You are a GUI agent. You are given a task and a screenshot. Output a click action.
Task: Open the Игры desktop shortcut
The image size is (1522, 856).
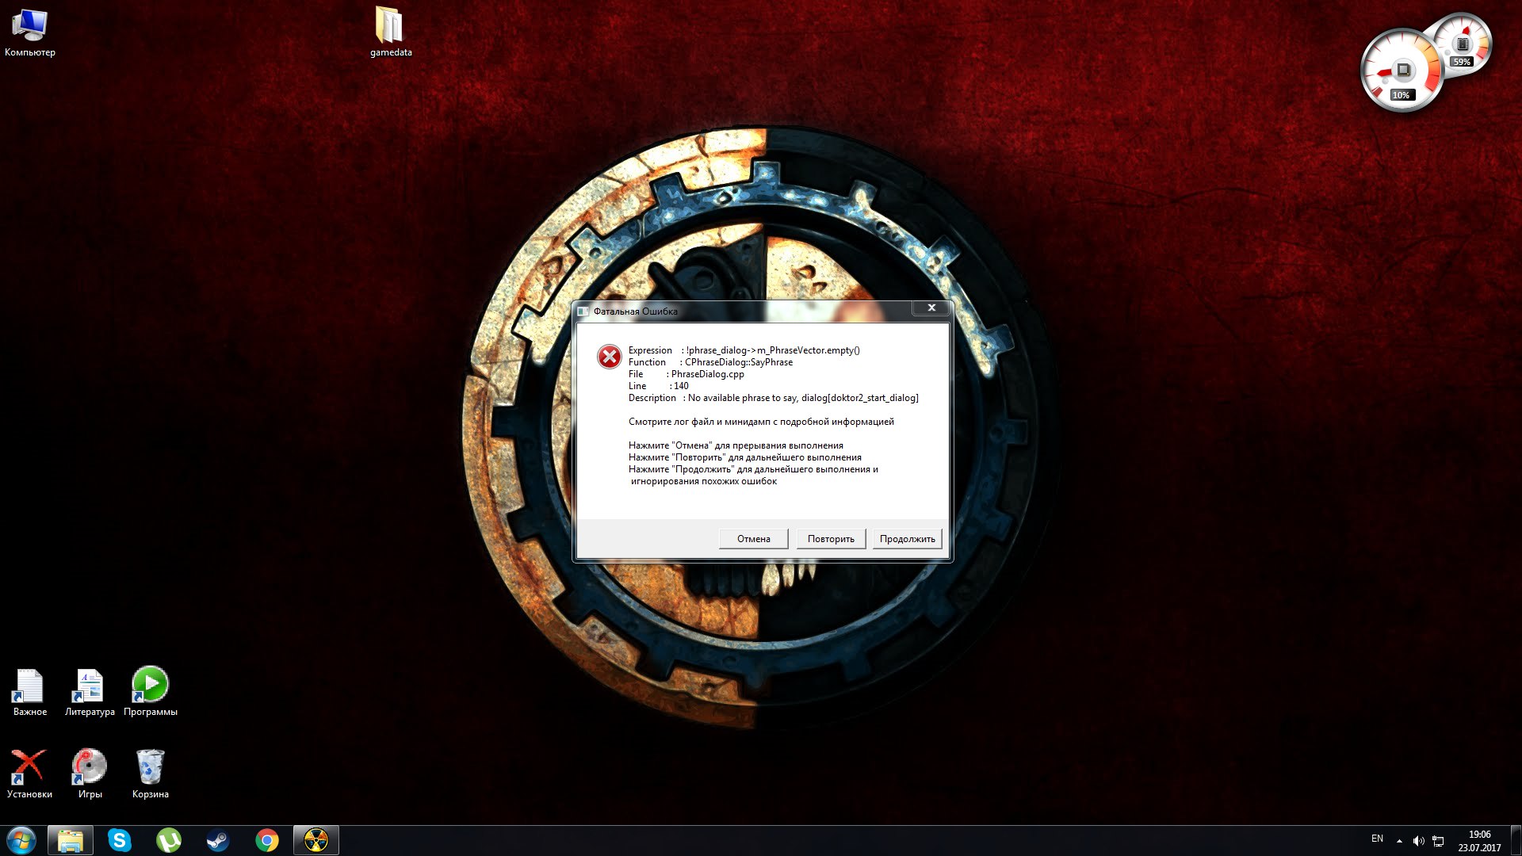[90, 774]
